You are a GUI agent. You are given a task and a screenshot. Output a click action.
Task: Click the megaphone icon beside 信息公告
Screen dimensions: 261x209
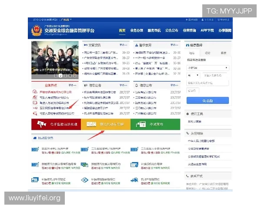tap(86, 85)
